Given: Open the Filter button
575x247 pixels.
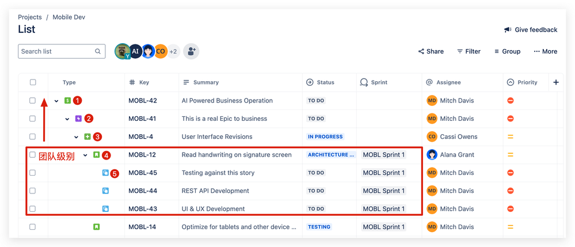Looking at the screenshot, I should tap(469, 51).
